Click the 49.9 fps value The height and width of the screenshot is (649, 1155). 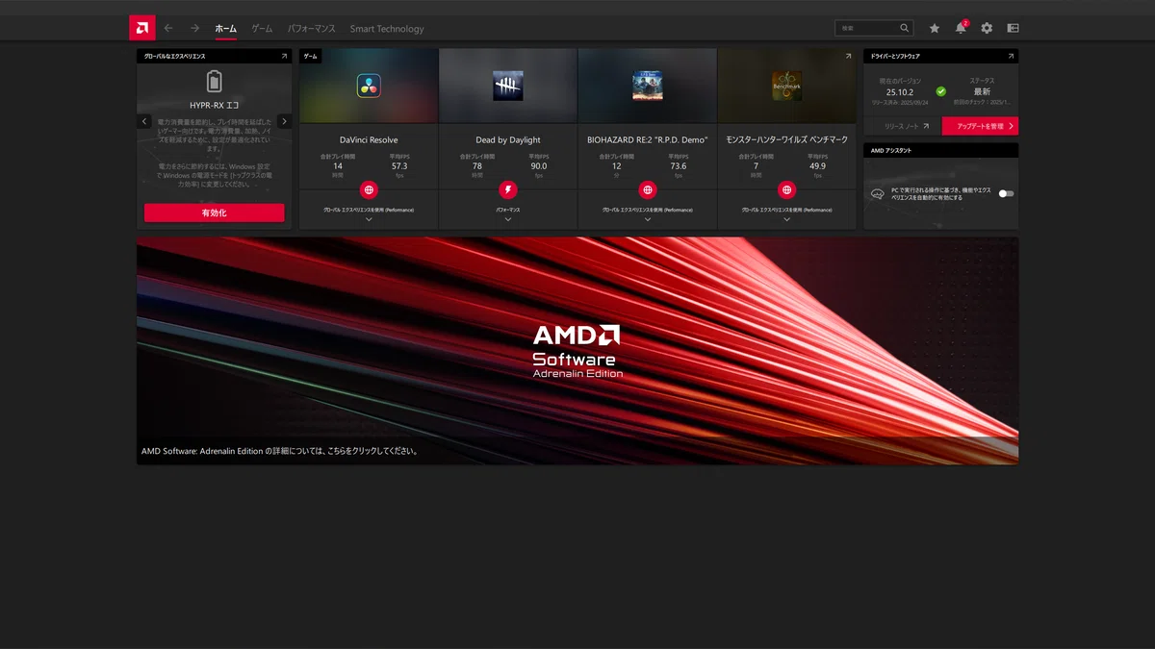[817, 165]
